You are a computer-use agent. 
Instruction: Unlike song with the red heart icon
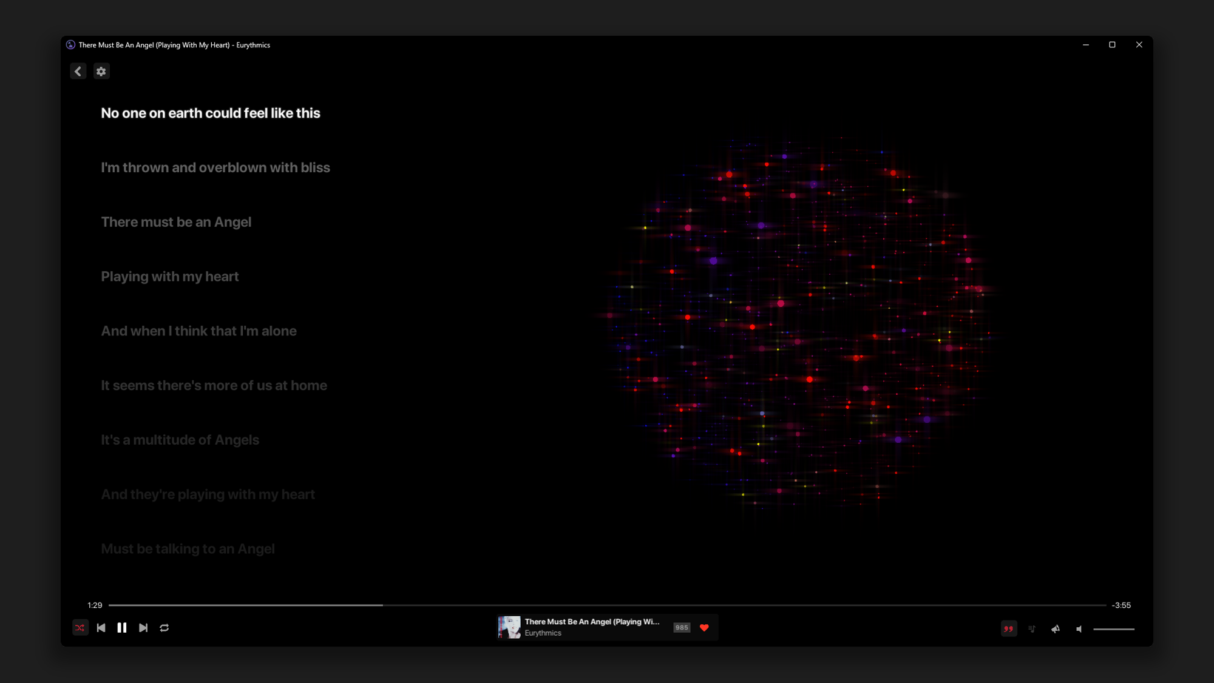tap(704, 628)
